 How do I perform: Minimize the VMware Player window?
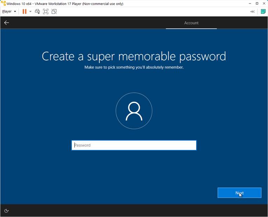point(250,3)
